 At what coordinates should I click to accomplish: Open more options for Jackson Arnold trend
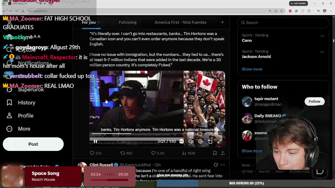(x=322, y=52)
